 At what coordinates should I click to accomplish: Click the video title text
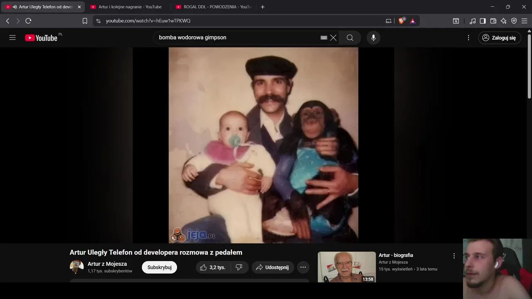[156, 252]
